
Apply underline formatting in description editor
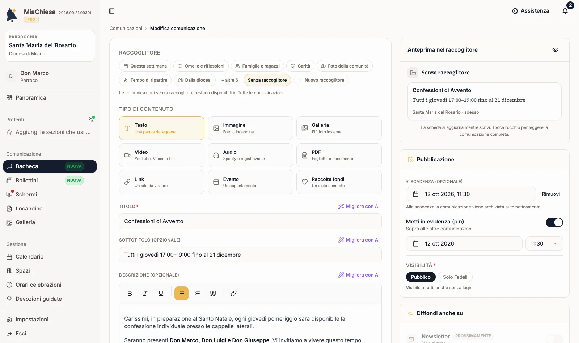click(161, 294)
